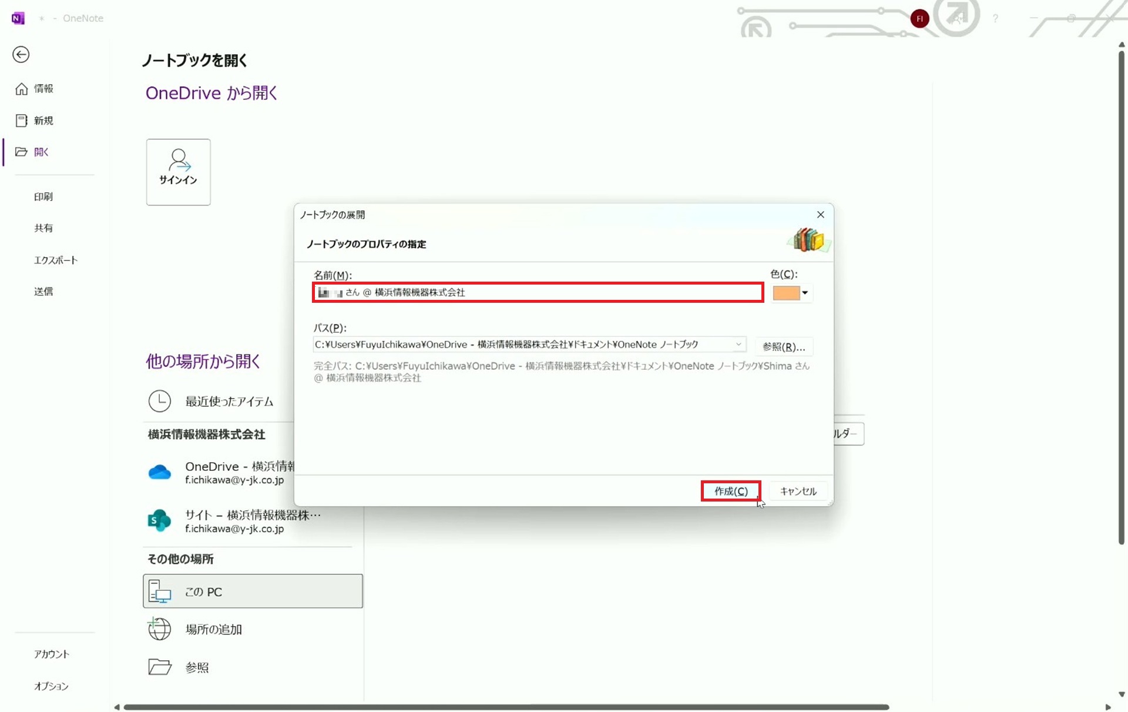The image size is (1128, 712).
Task: Click the Sign in person icon tile
Action: [178, 172]
